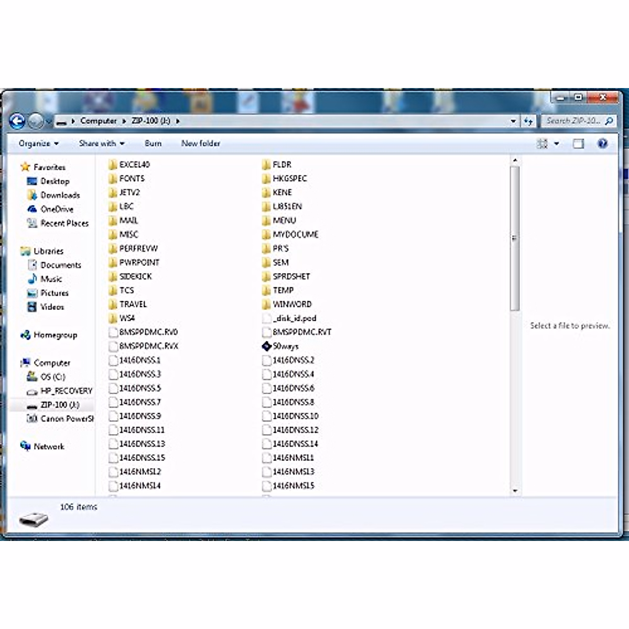Open address bar history dropdown
The height and width of the screenshot is (629, 629).
click(x=513, y=121)
